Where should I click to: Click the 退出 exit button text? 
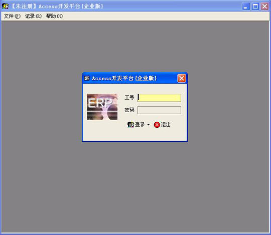[166, 125]
